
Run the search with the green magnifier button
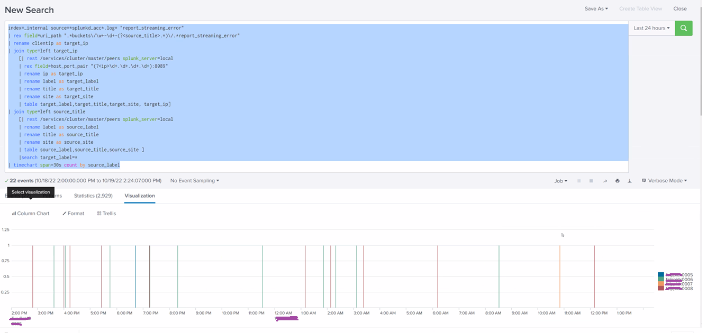pyautogui.click(x=683, y=28)
